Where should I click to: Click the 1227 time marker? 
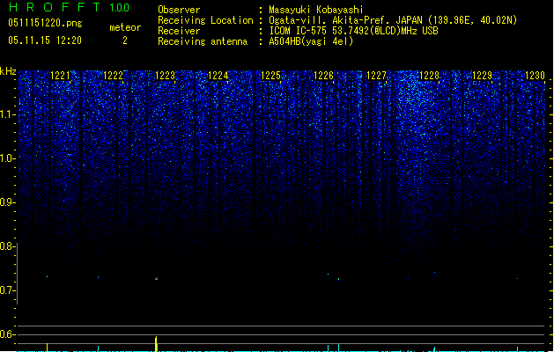(376, 76)
